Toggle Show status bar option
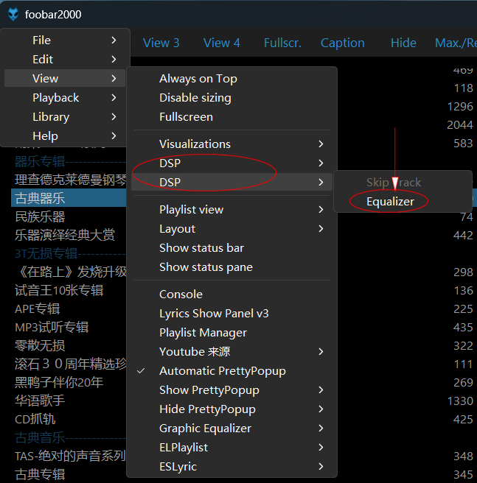 coord(201,248)
